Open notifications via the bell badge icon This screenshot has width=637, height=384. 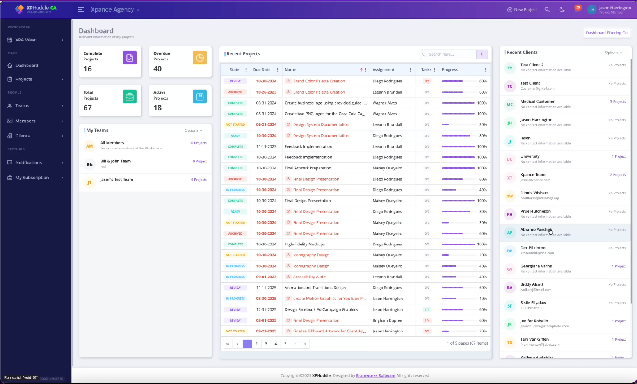[x=577, y=9]
